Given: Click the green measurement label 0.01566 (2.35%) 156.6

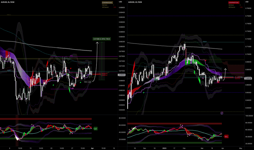Looking at the screenshot, I should click(x=102, y=39).
